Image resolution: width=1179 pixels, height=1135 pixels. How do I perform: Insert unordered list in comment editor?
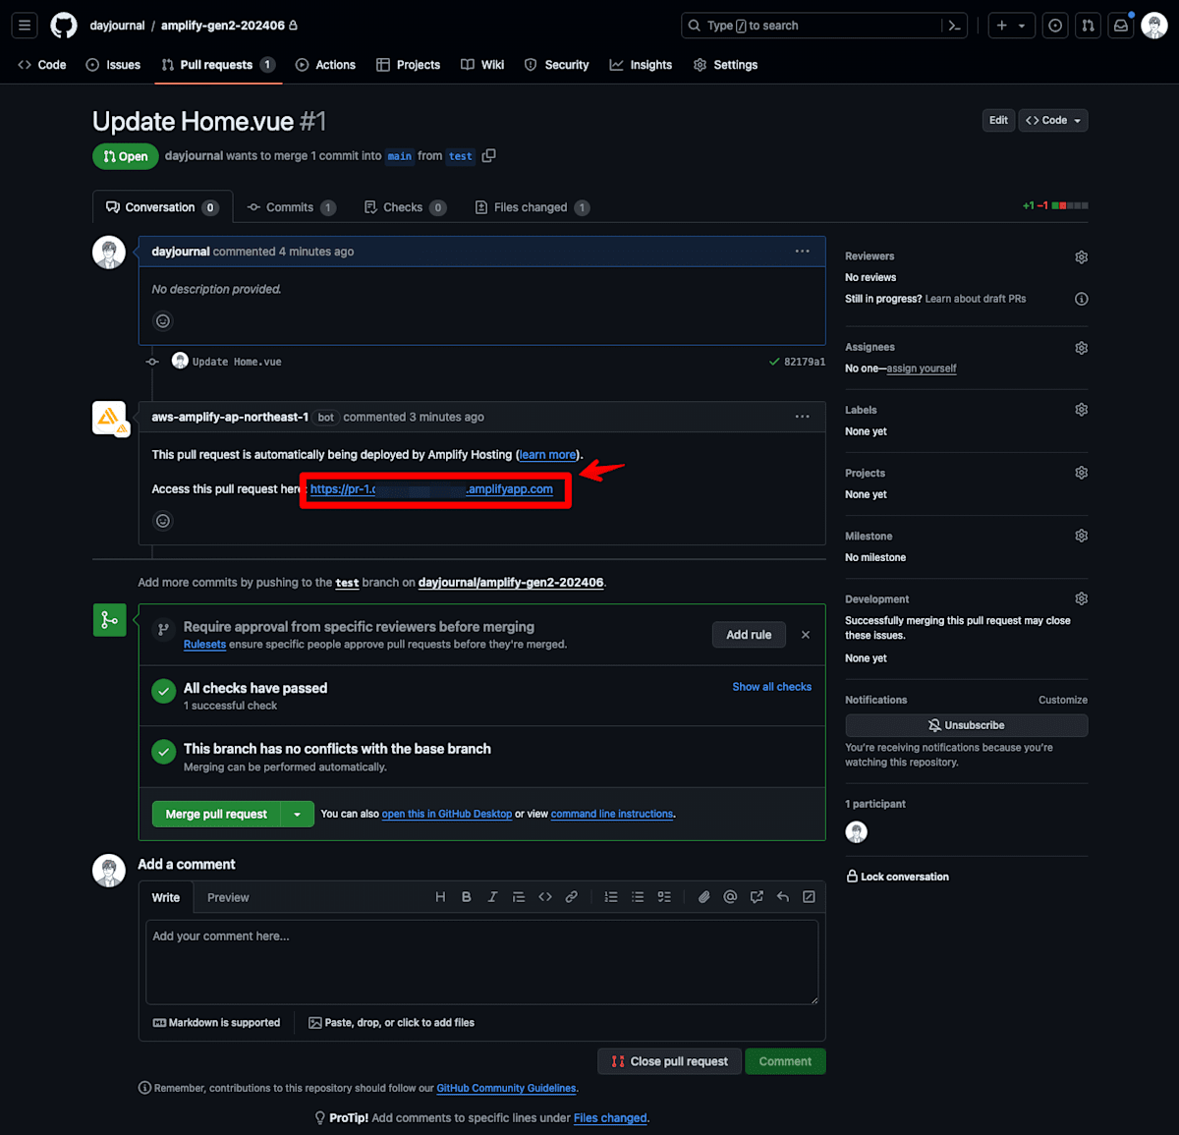(638, 897)
